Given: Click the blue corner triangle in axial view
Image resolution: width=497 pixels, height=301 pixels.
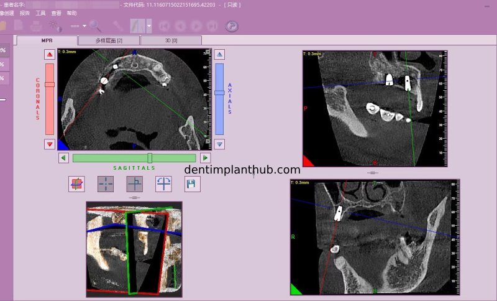Looking at the screenshot, I should coord(63,146).
